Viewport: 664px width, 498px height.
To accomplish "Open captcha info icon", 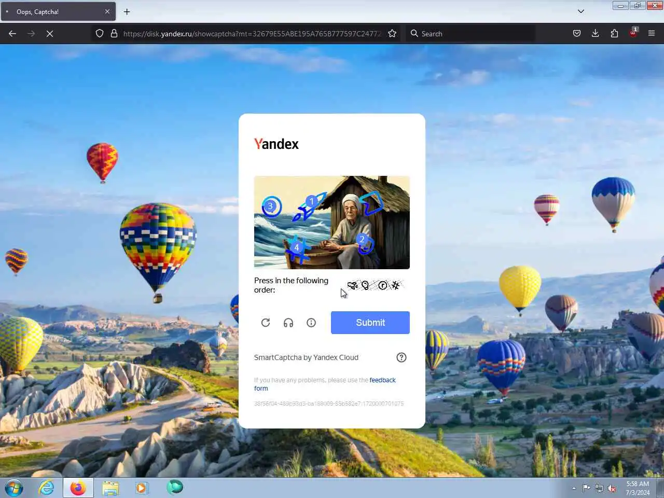I will 311,323.
